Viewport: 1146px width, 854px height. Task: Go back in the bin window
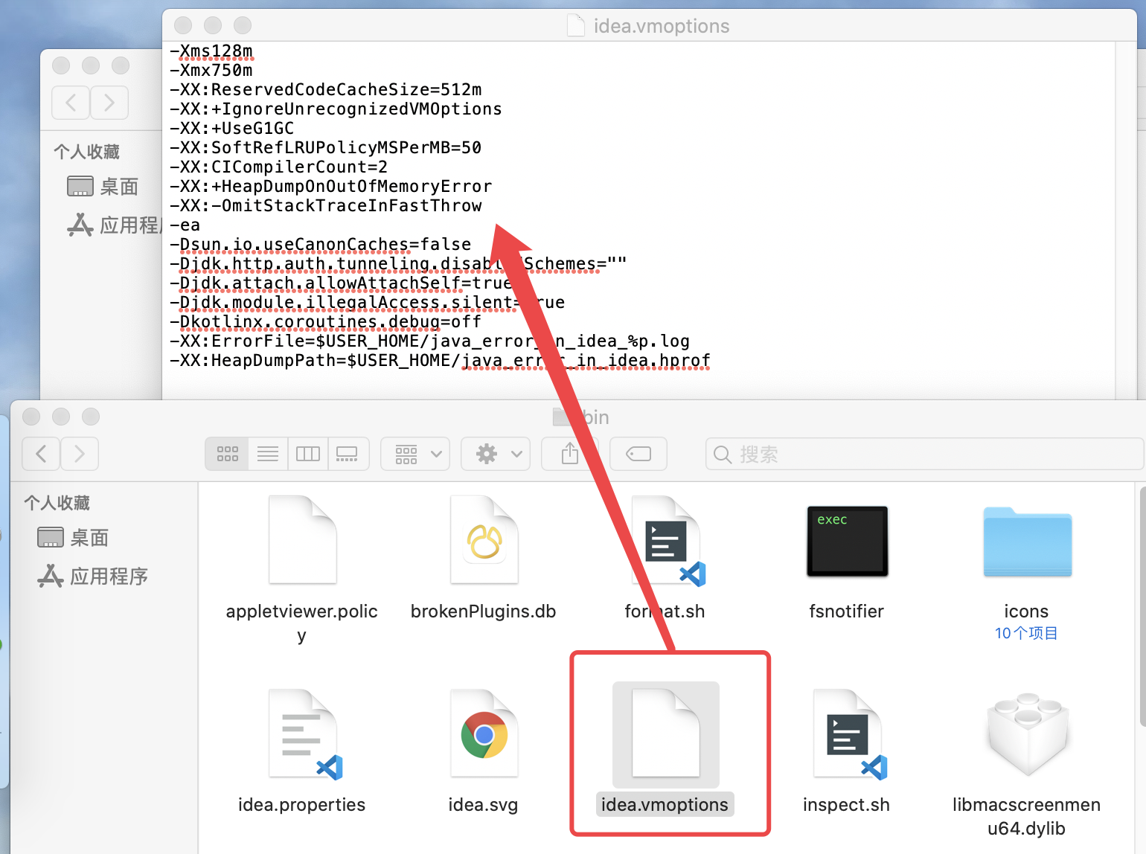(42, 454)
